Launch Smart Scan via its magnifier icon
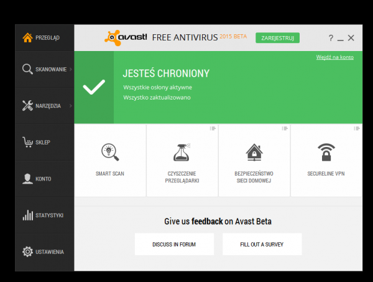 pos(110,152)
